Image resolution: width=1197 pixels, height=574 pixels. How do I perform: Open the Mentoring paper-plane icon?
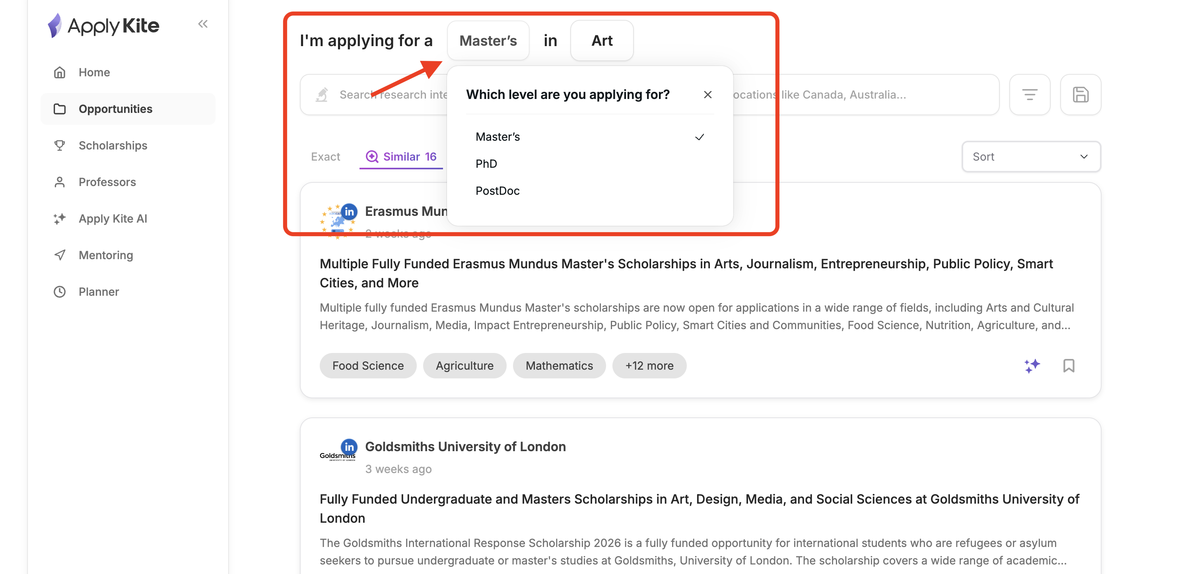pos(60,255)
